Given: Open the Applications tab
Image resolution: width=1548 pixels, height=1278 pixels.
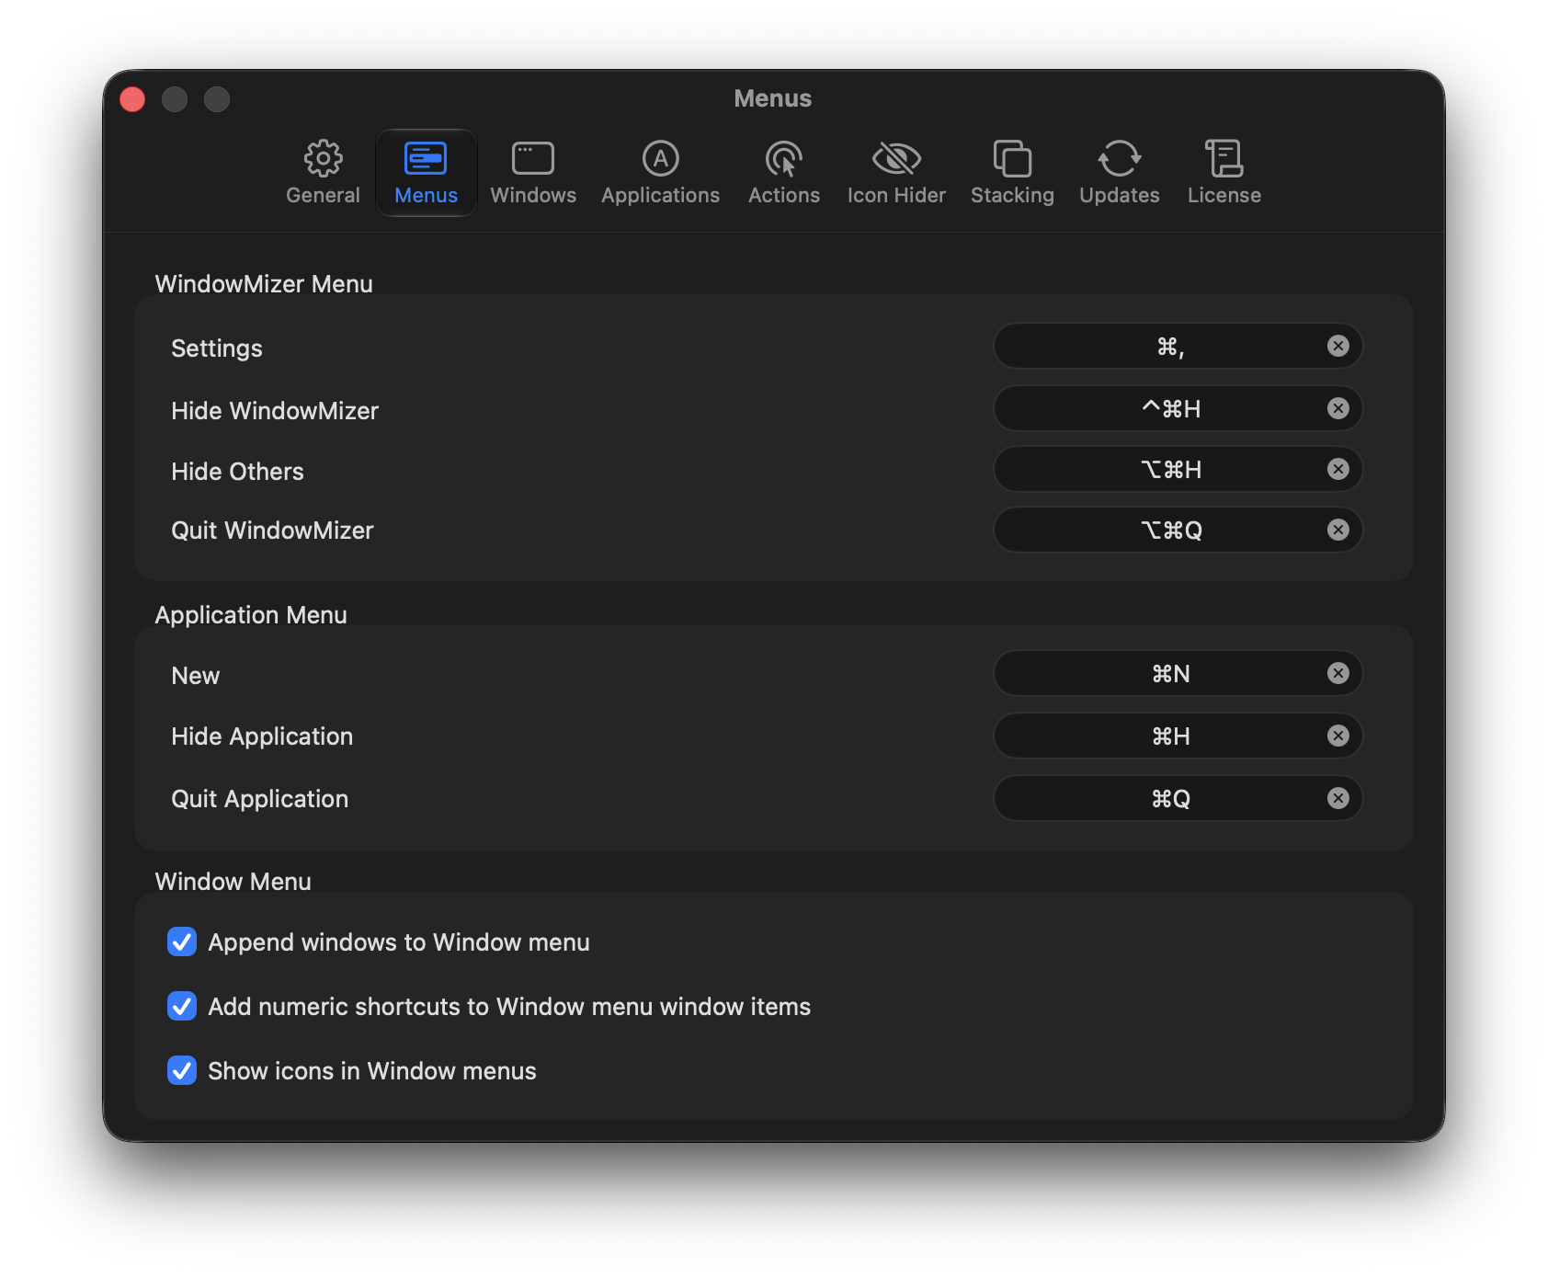Looking at the screenshot, I should pyautogui.click(x=661, y=173).
